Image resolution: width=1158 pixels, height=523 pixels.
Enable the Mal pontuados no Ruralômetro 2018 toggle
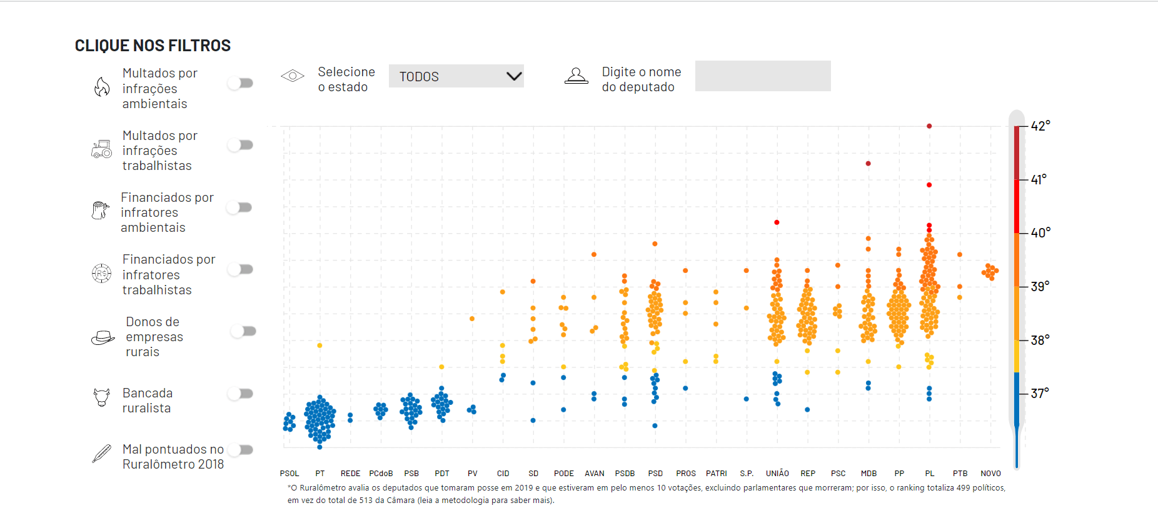pos(241,450)
